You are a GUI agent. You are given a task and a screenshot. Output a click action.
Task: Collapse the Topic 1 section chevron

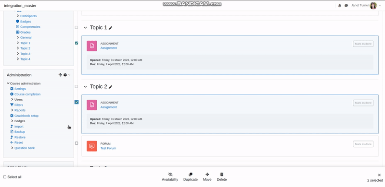(x=85, y=28)
